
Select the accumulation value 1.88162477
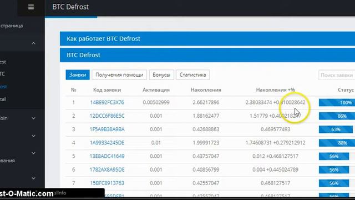point(206,116)
